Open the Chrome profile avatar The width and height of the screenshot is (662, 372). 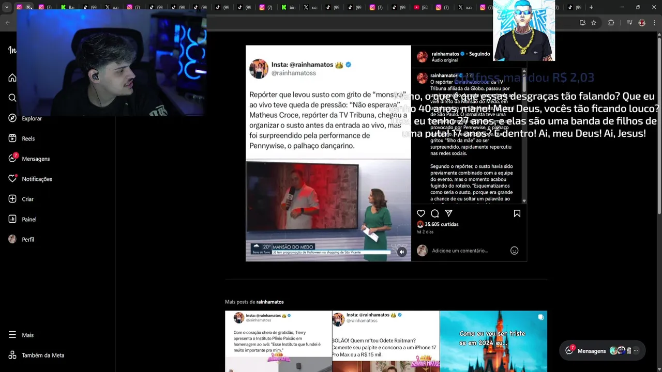(x=642, y=23)
